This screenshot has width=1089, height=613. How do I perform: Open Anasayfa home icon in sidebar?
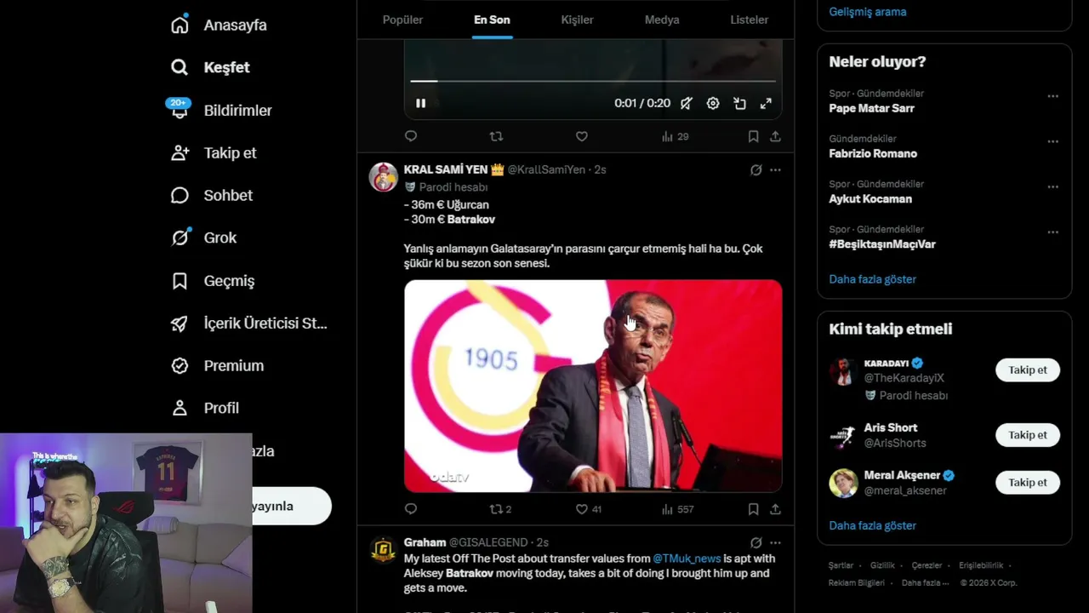tap(180, 25)
